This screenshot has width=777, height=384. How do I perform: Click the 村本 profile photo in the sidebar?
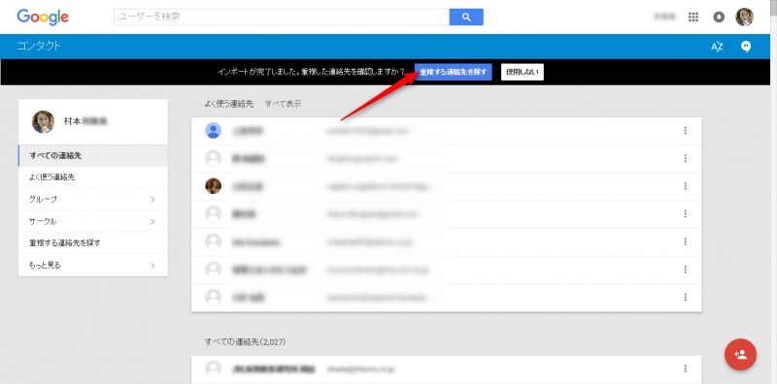(43, 122)
